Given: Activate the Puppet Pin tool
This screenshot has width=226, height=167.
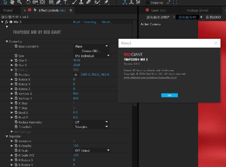Looking at the screenshot, I should point(106,2).
